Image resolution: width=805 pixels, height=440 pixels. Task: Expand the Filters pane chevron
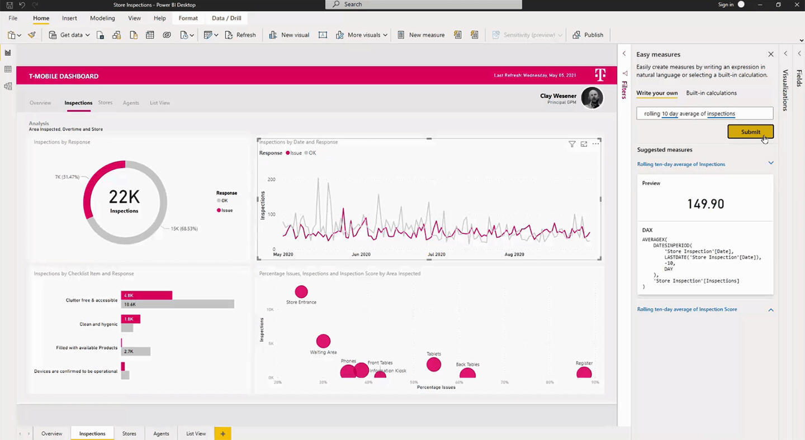[x=624, y=54]
